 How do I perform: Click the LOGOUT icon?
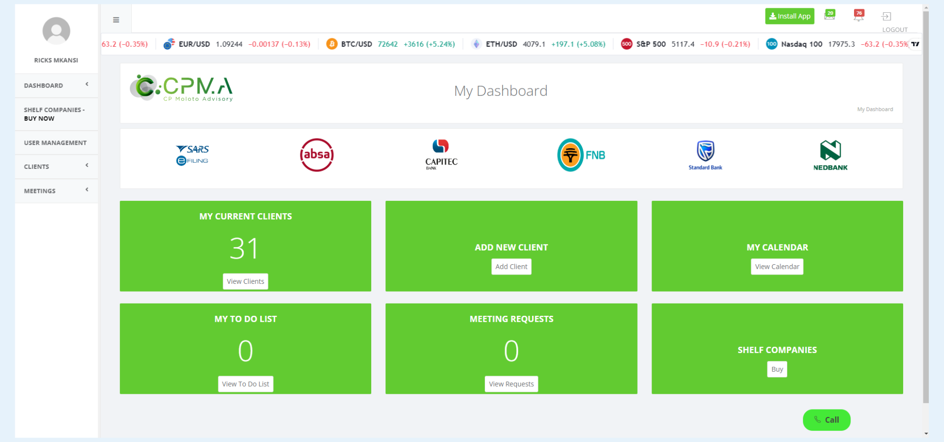pos(887,16)
